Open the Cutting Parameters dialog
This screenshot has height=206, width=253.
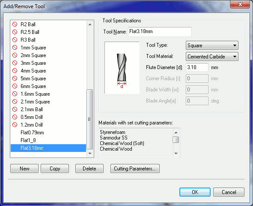[135, 169]
